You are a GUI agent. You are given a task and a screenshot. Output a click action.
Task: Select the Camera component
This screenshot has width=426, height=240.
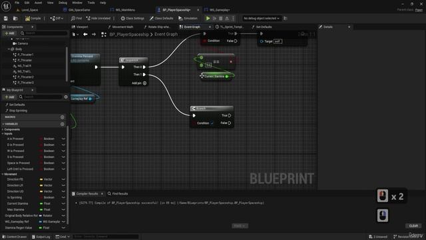tap(23, 43)
